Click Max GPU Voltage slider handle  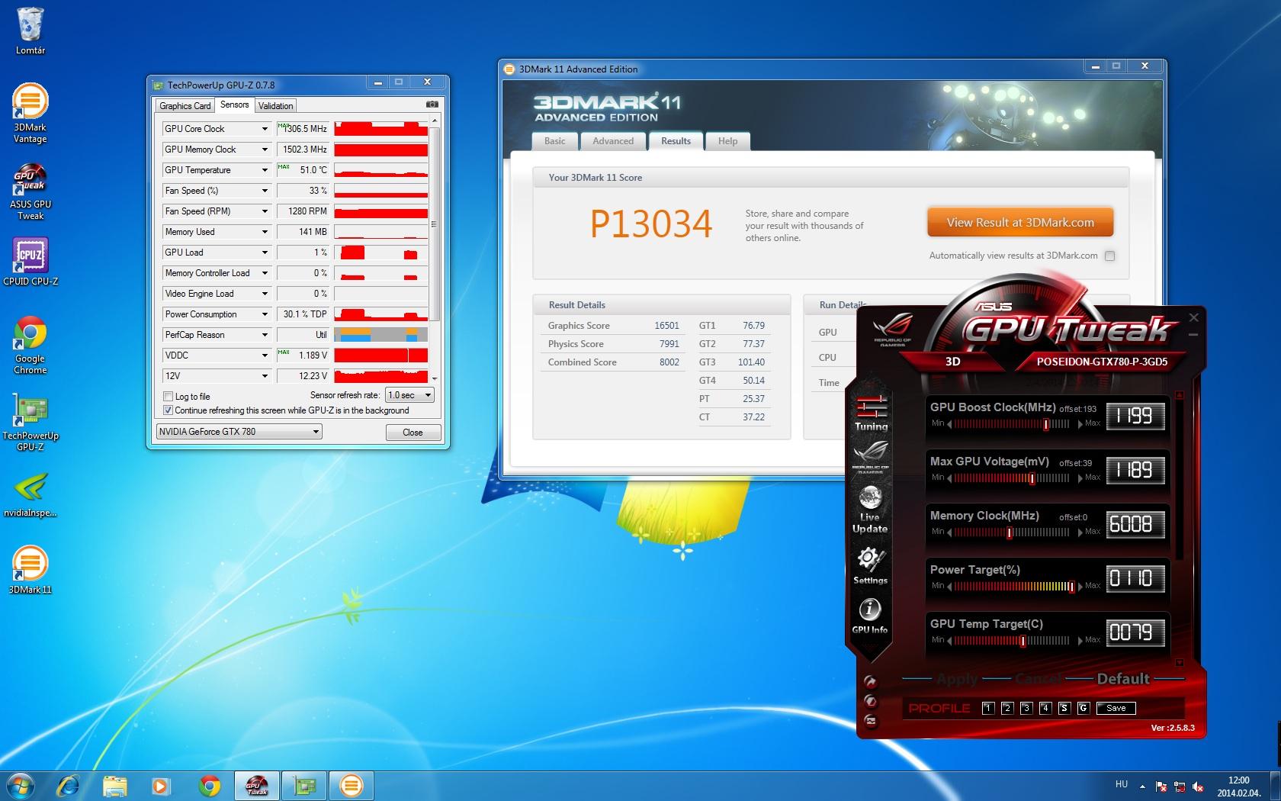point(1032,478)
